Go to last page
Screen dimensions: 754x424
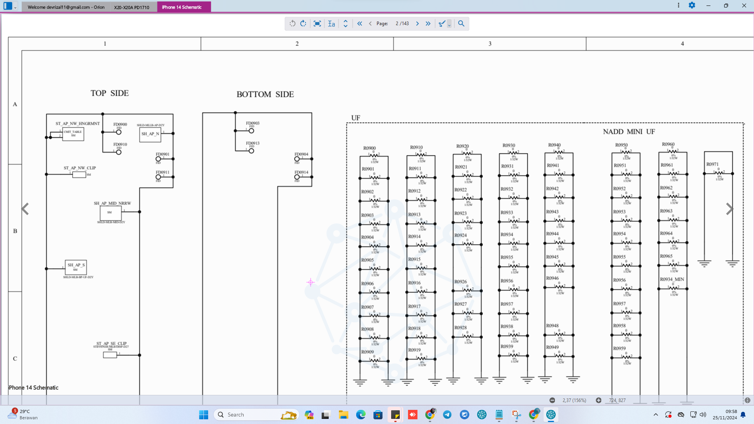(x=428, y=24)
